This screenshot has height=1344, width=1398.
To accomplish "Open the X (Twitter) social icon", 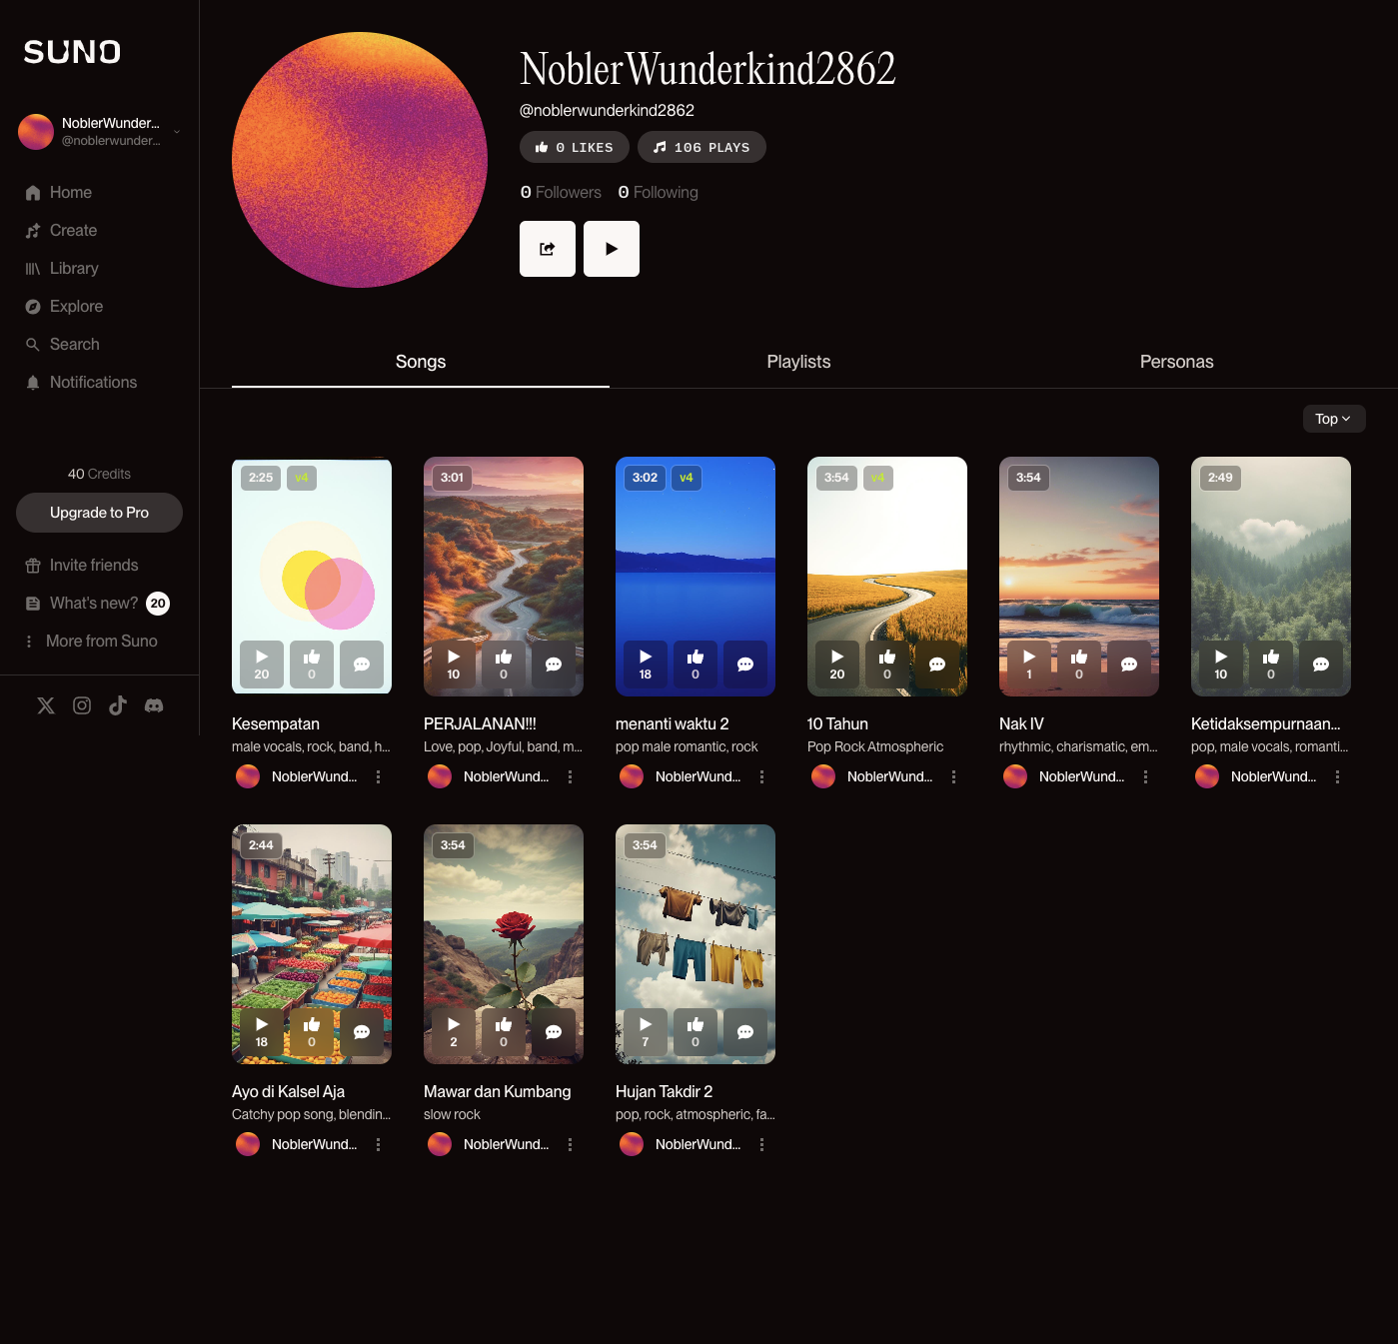I will (x=46, y=705).
